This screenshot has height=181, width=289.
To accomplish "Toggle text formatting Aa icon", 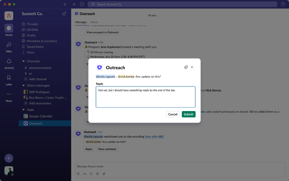I will pyautogui.click(x=85, y=174).
